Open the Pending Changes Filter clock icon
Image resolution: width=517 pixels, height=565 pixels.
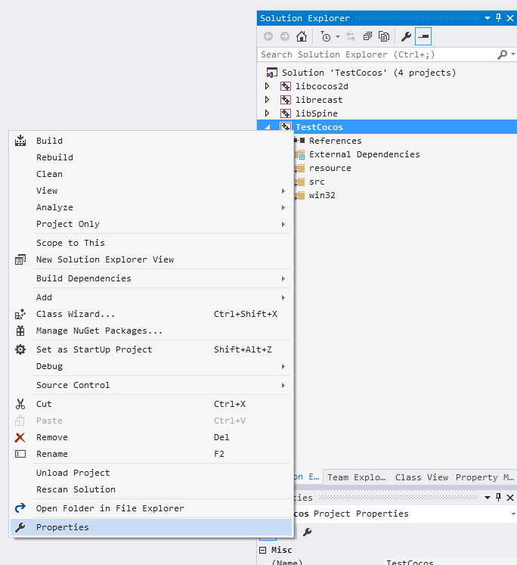[x=326, y=36]
